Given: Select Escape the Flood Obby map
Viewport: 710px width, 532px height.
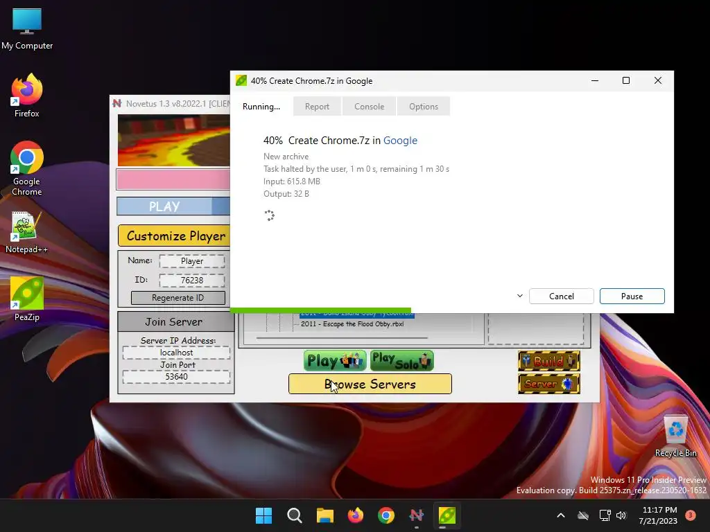Looking at the screenshot, I should (352, 324).
